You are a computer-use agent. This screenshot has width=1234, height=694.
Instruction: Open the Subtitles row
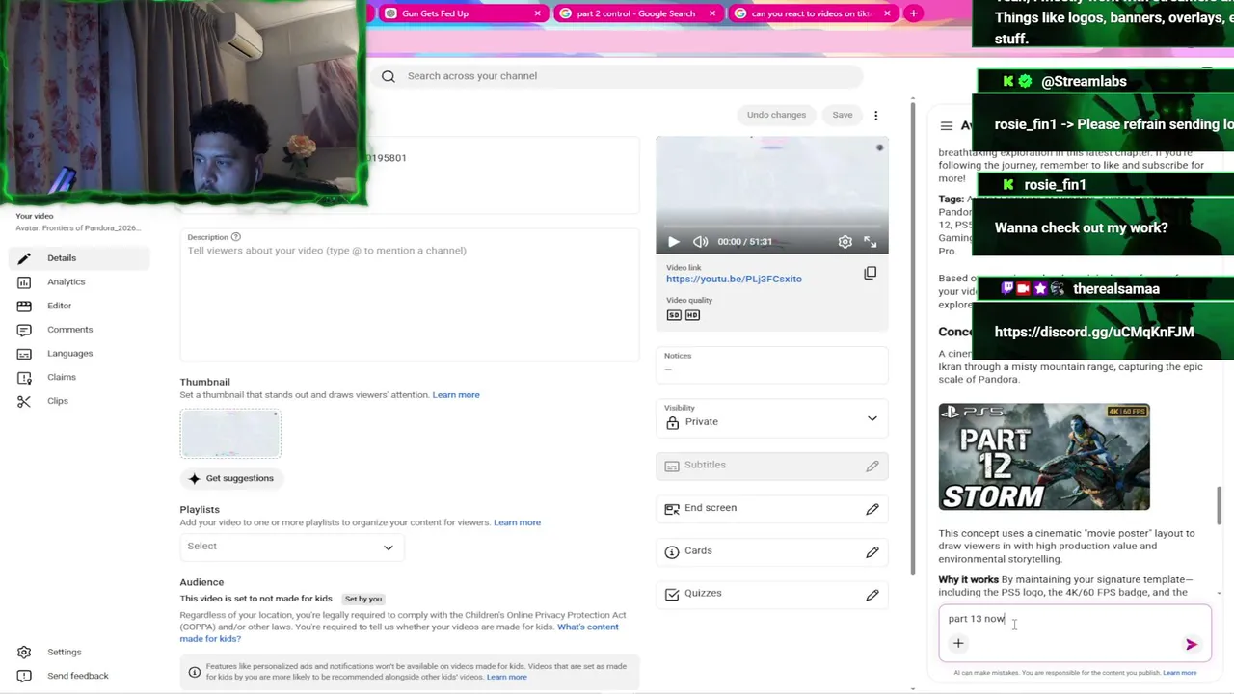pyautogui.click(x=771, y=466)
